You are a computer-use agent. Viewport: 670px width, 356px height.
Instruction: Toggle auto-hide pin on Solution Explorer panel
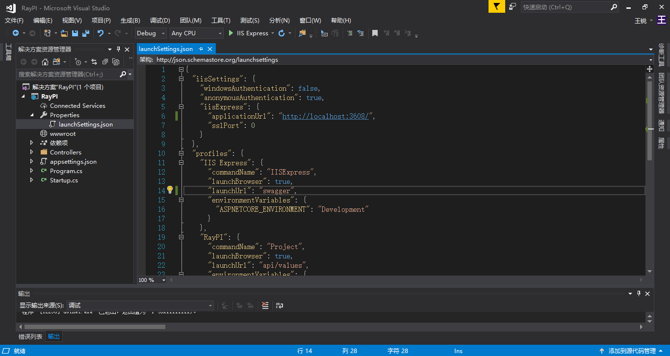point(118,49)
